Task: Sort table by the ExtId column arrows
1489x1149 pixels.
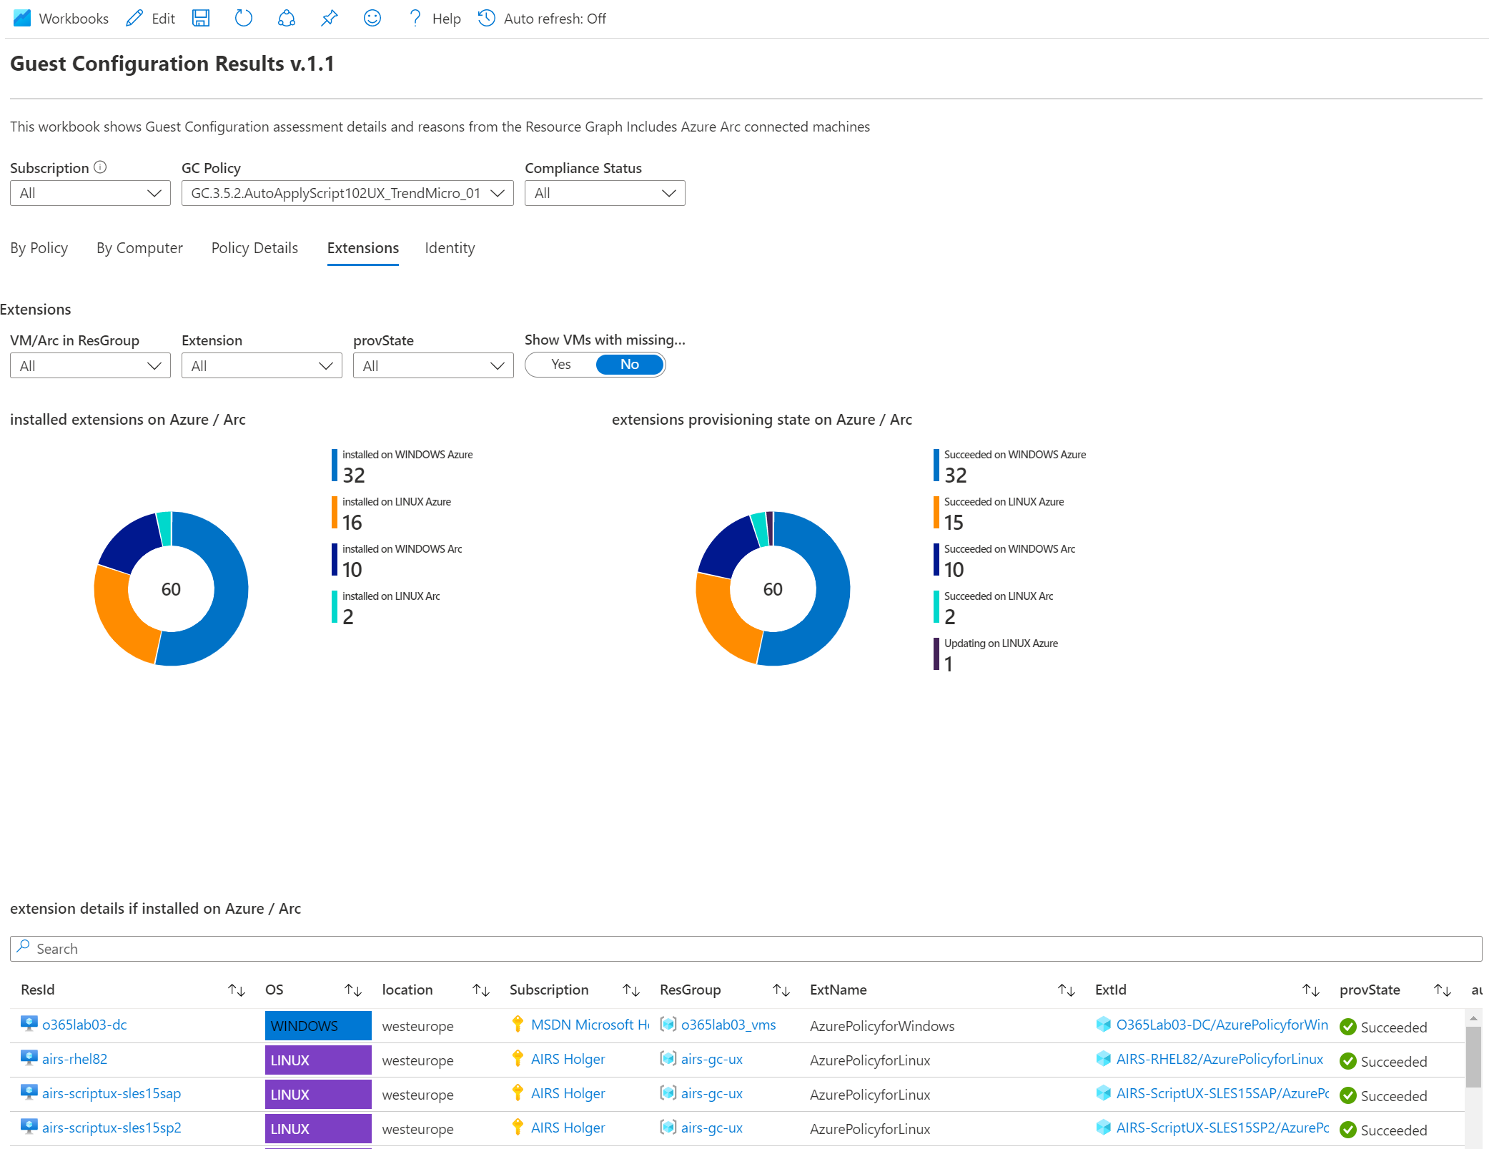Action: 1311,990
